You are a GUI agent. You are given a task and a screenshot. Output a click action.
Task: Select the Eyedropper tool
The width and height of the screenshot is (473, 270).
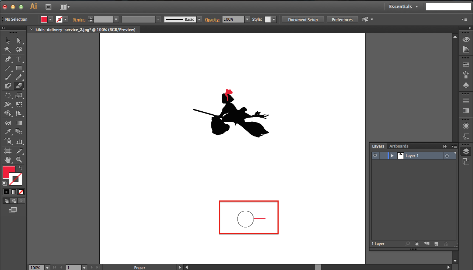(x=8, y=132)
